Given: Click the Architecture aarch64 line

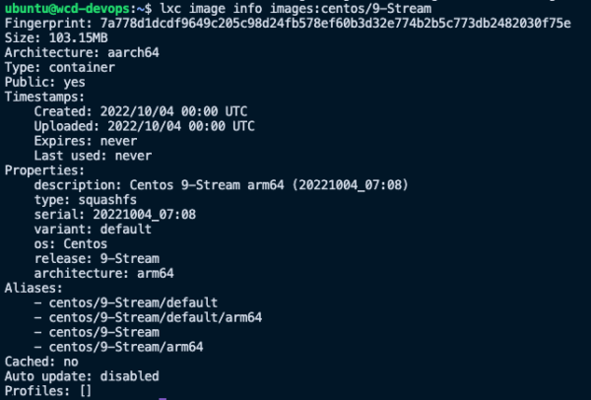Looking at the screenshot, I should coord(82,53).
